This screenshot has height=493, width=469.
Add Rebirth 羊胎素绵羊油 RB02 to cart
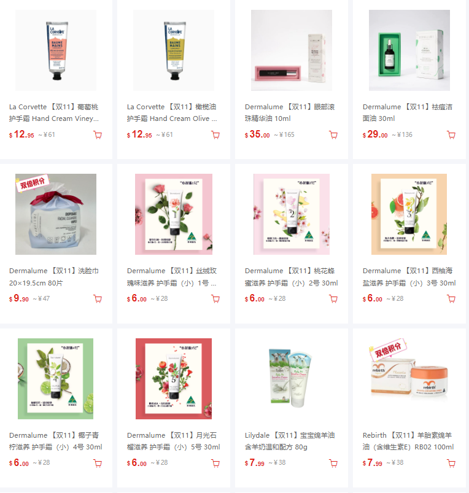pos(451,463)
